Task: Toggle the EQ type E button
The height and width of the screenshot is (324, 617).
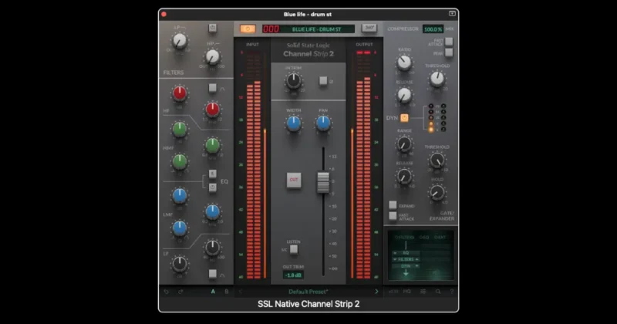Action: [x=213, y=174]
